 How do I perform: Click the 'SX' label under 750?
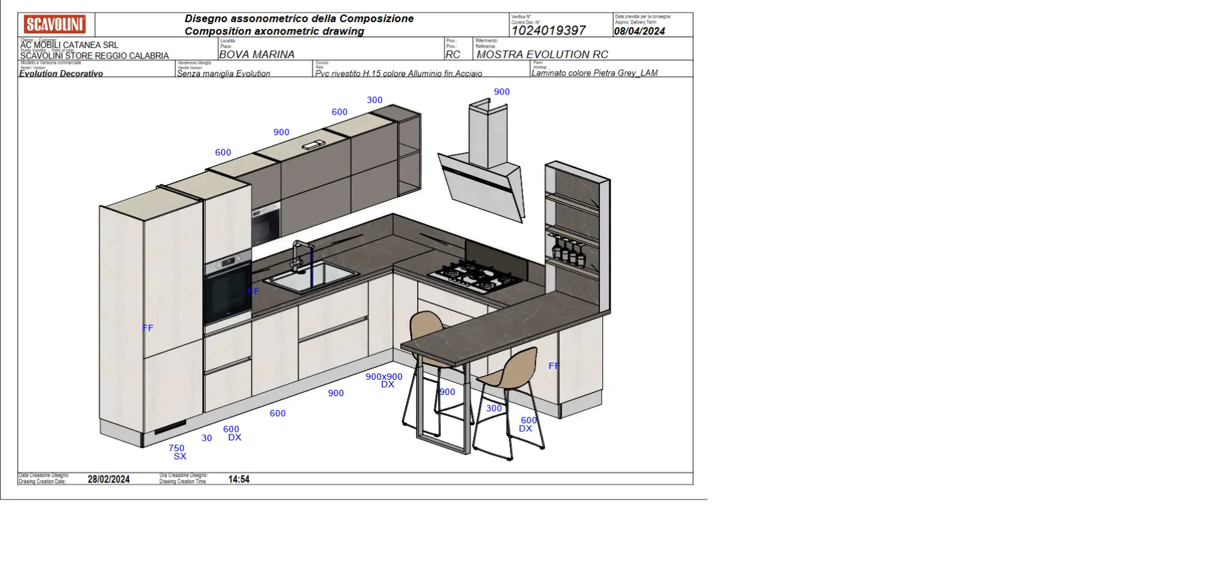point(180,456)
